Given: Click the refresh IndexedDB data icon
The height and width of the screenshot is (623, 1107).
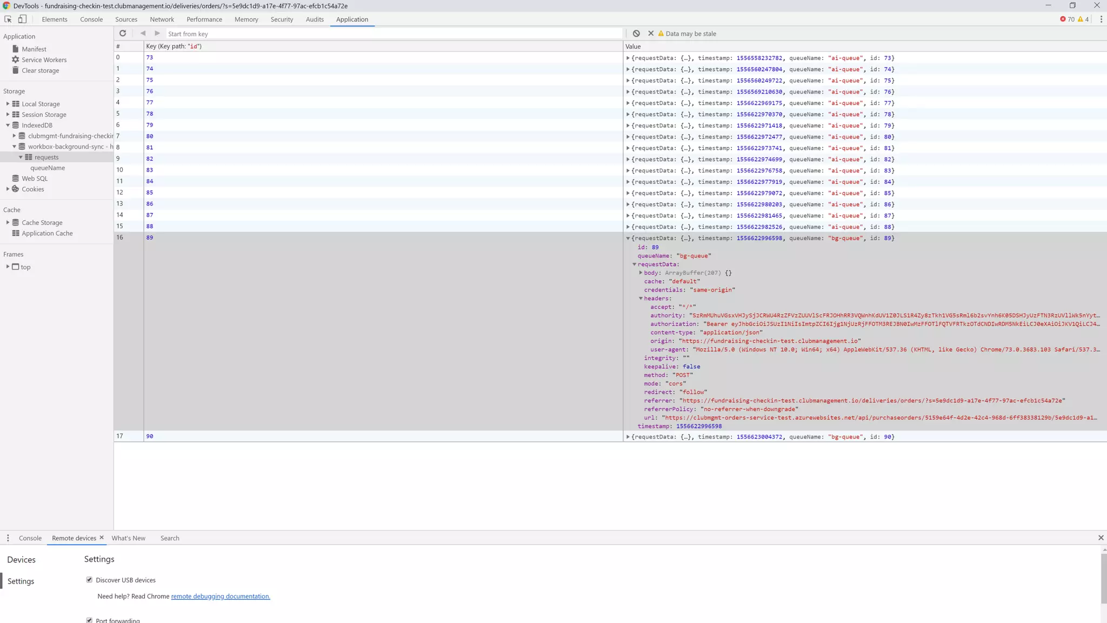Looking at the screenshot, I should pyautogui.click(x=123, y=34).
